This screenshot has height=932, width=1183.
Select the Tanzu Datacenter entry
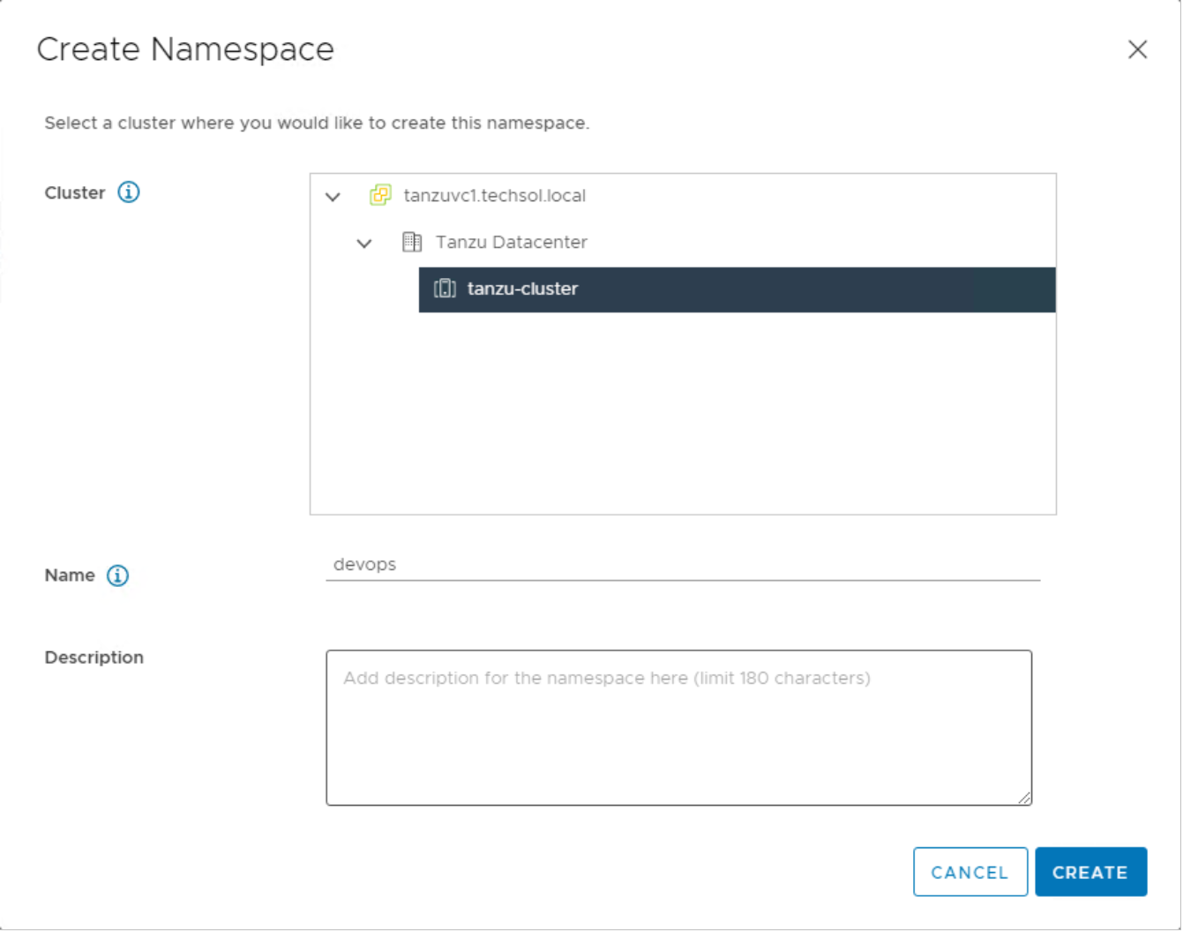pos(512,242)
